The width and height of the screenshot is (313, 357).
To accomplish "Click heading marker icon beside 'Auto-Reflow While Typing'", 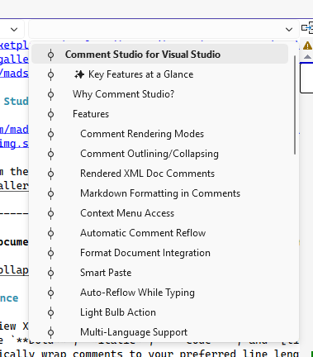I will pos(50,293).
